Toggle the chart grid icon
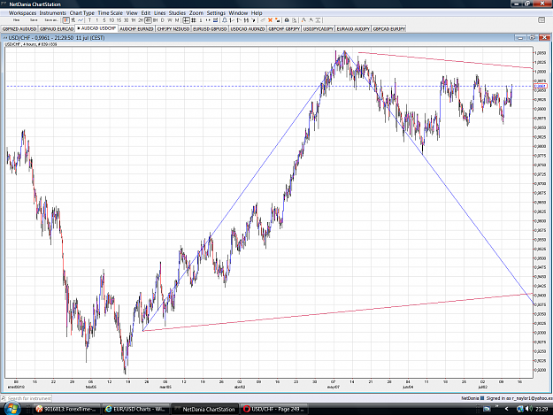553x415 pixels. [x=194, y=20]
